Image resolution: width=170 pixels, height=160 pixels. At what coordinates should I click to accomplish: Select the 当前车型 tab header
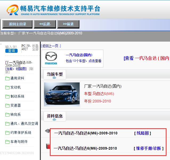point(55,75)
